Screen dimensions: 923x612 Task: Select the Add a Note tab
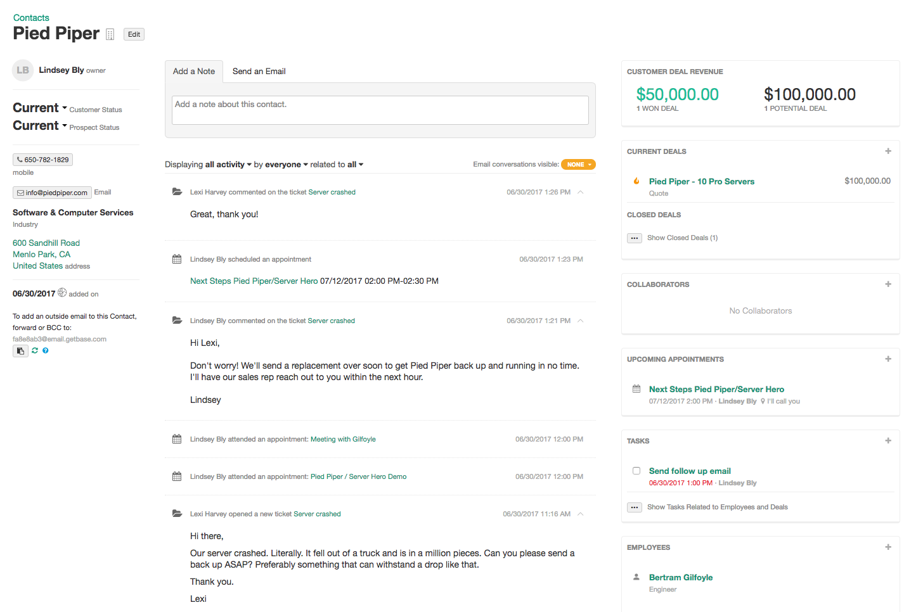194,72
